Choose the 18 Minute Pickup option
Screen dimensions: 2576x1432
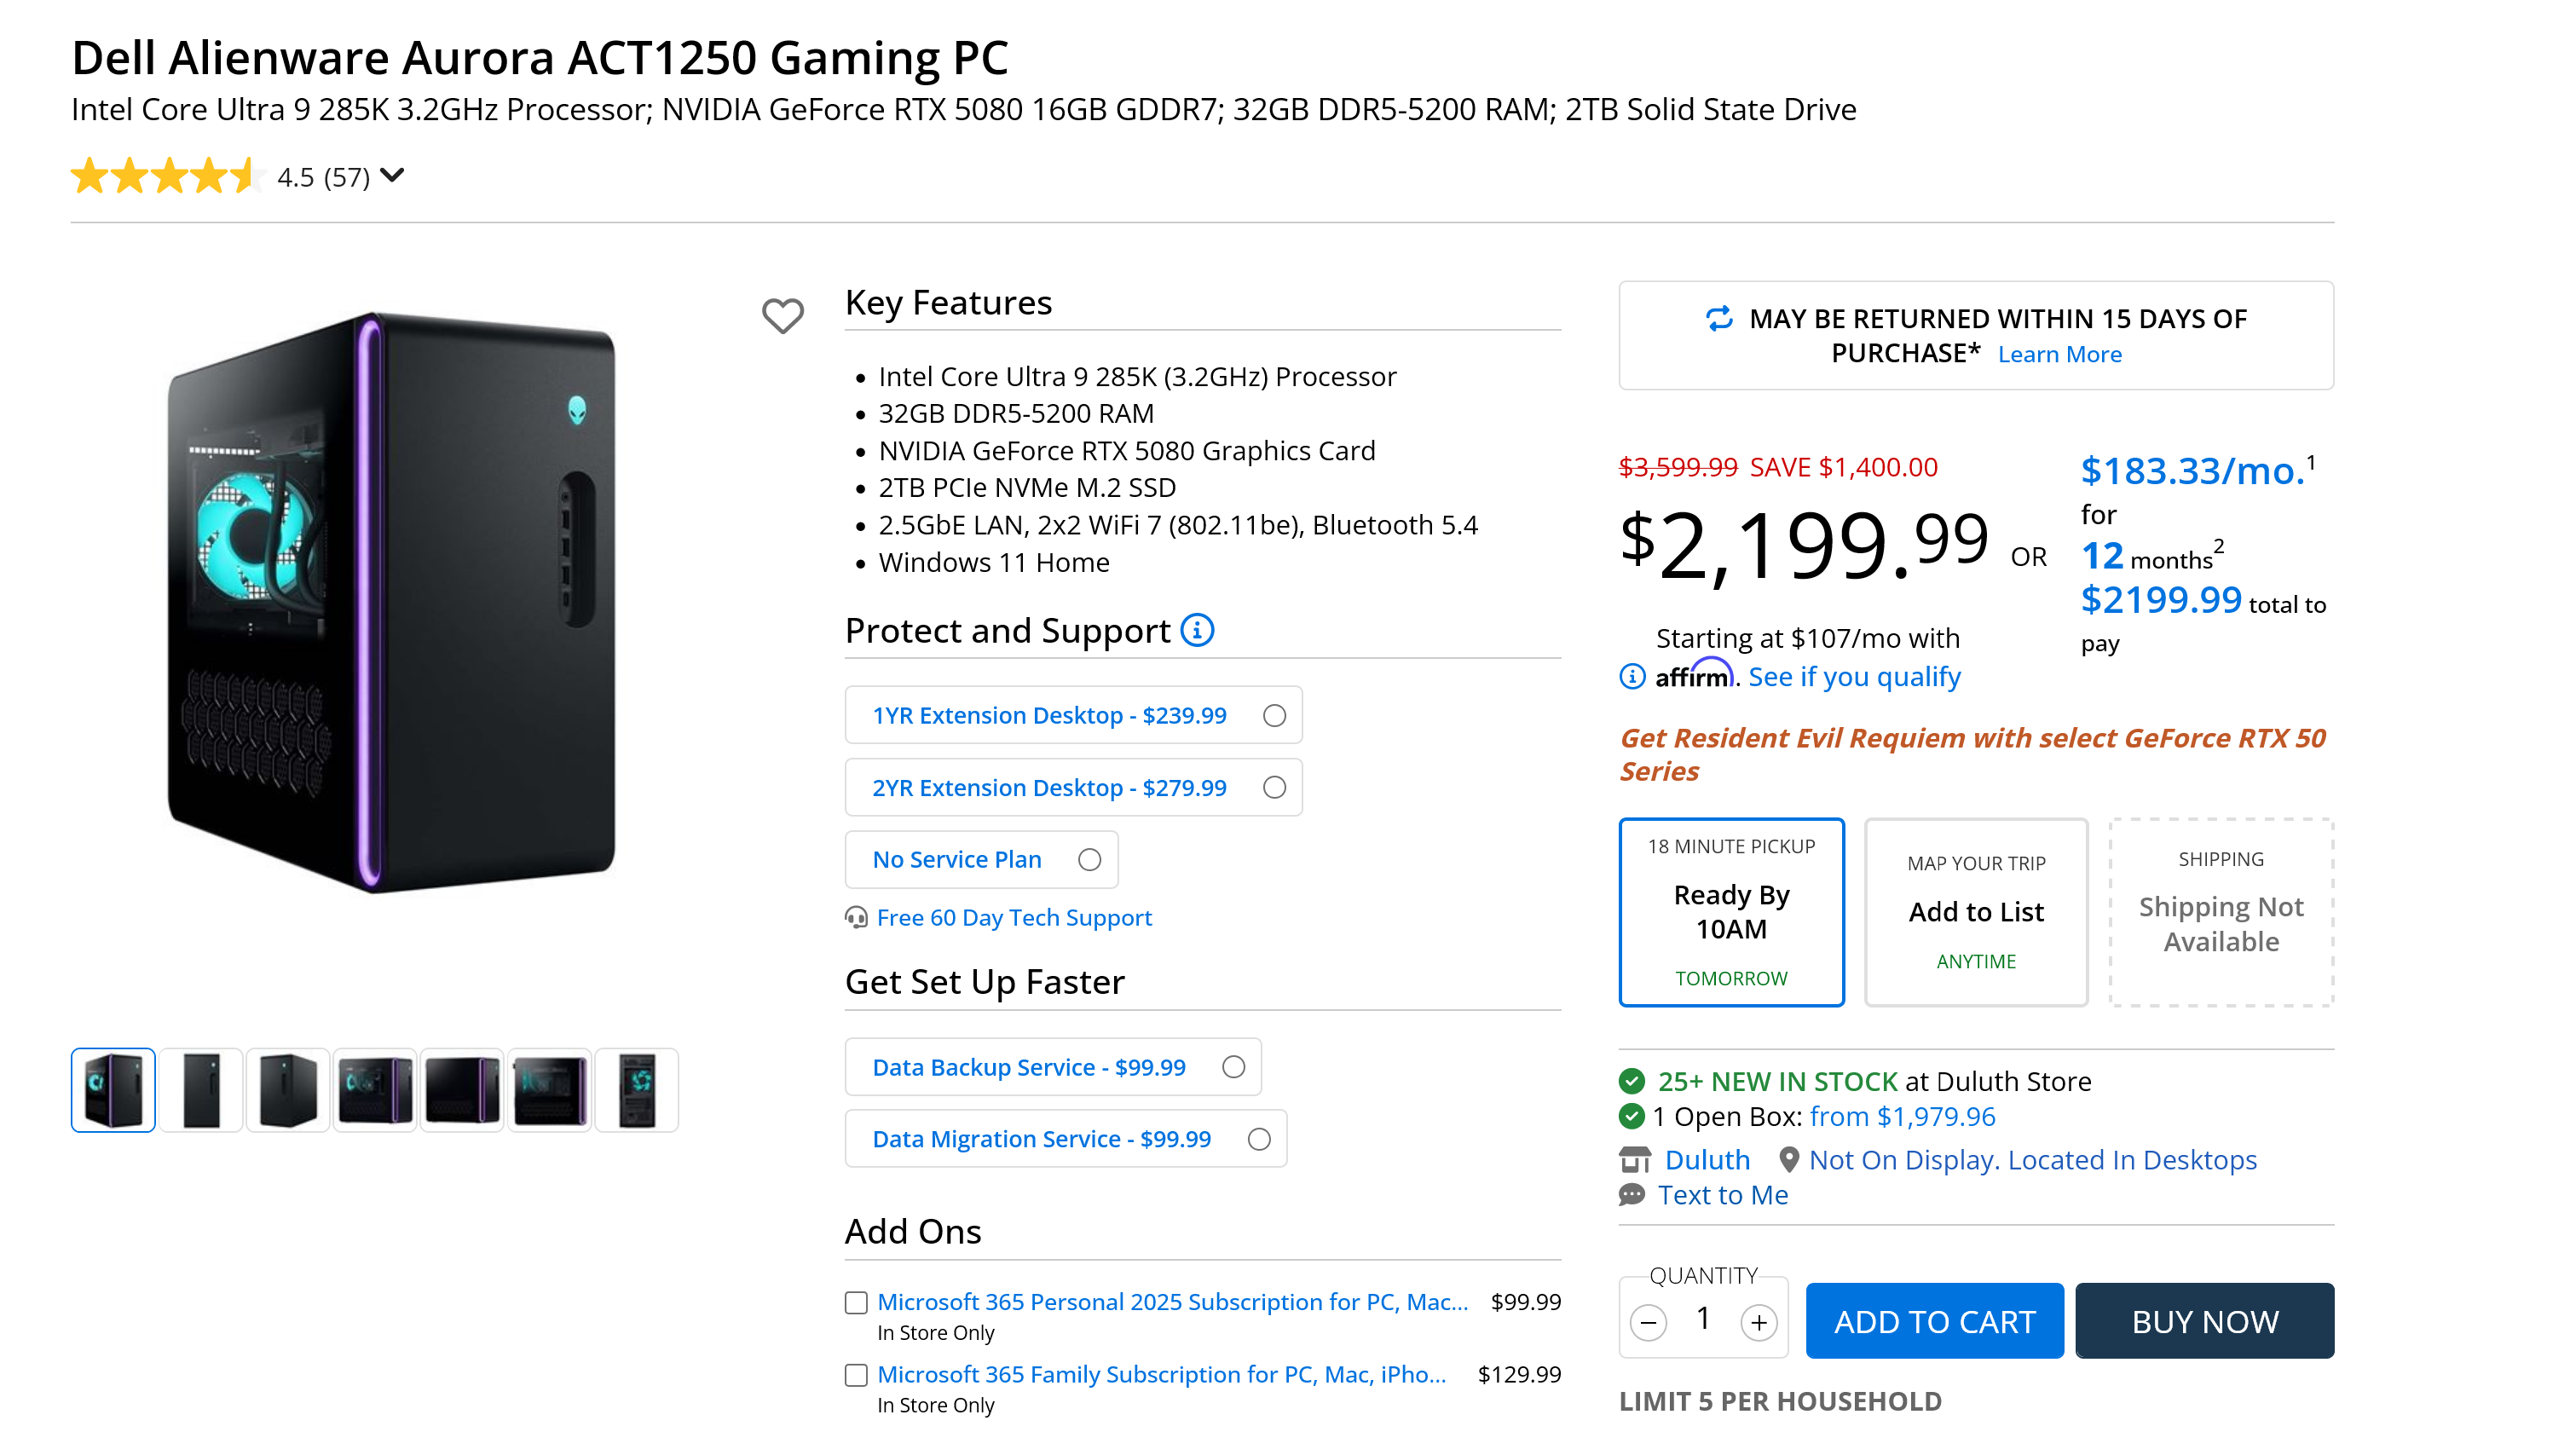click(x=1731, y=912)
